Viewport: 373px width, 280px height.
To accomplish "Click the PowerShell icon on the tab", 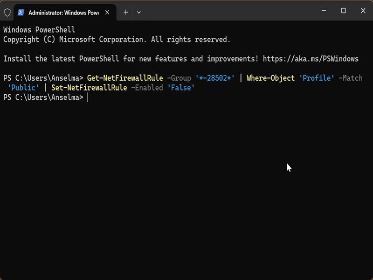I will pyautogui.click(x=21, y=13).
